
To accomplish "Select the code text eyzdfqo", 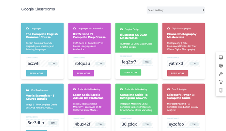I will (x=176, y=124).
